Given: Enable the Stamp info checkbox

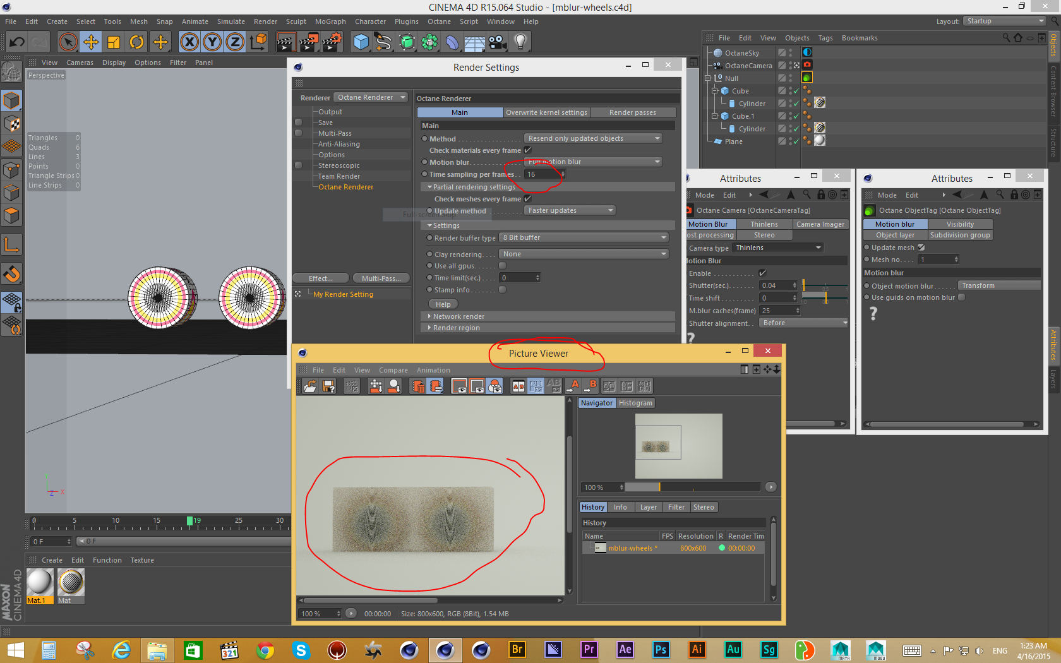Looking at the screenshot, I should 503,290.
